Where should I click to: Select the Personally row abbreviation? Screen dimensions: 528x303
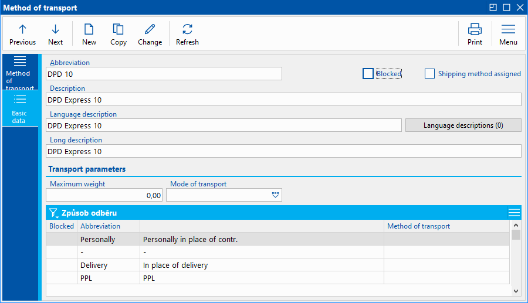click(x=109, y=239)
